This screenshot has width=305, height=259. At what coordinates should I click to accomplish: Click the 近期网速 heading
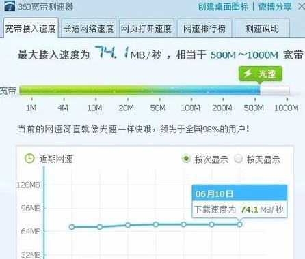(56, 159)
